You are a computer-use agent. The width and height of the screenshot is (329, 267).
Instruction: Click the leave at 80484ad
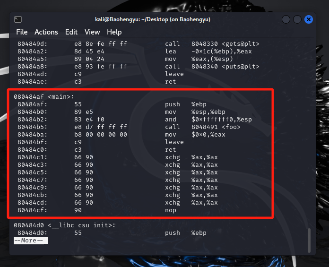tap(174, 74)
